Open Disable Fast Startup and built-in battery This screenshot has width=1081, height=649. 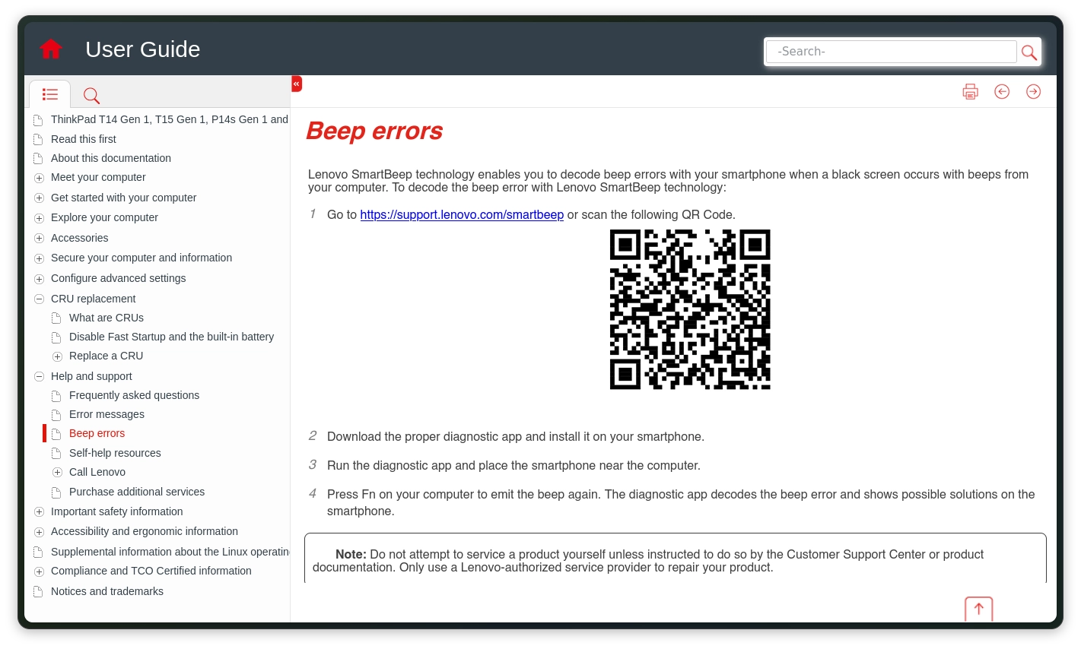coord(171,337)
